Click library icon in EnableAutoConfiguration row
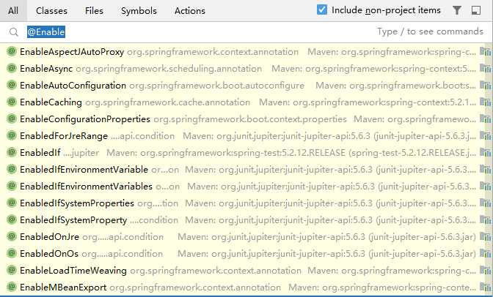 pos(485,85)
